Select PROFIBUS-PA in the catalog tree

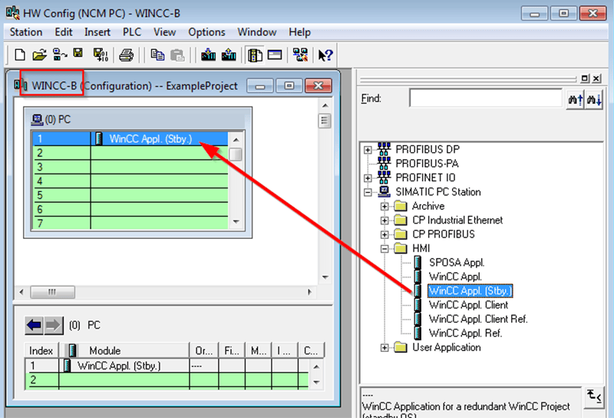pos(427,164)
